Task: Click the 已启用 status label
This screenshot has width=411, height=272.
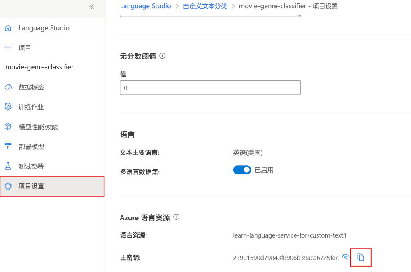Action: 264,170
